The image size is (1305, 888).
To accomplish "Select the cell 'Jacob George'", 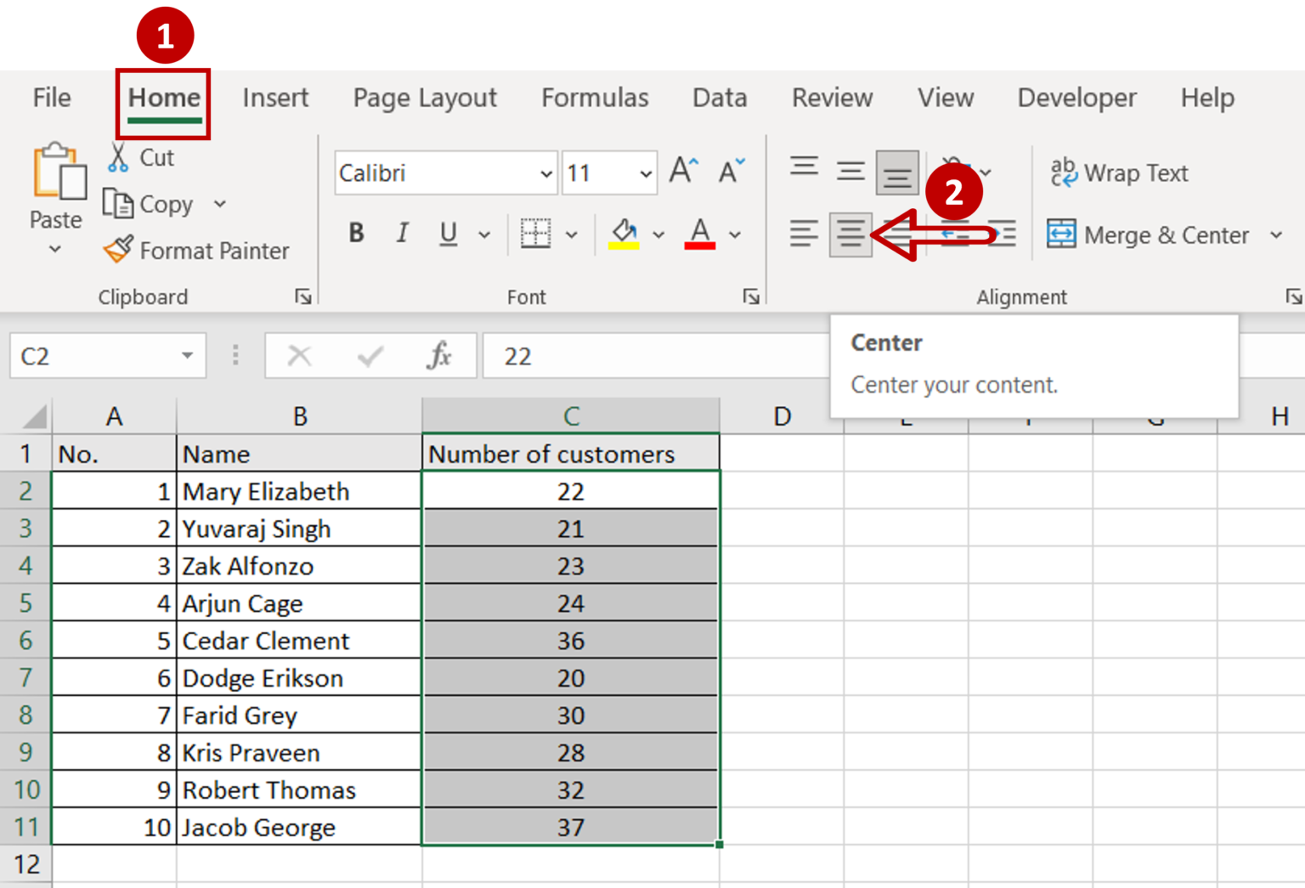I will coord(299,827).
